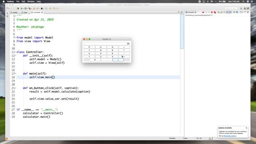Minimize the Console view
The width and height of the screenshot is (256, 144).
(x=245, y=12)
